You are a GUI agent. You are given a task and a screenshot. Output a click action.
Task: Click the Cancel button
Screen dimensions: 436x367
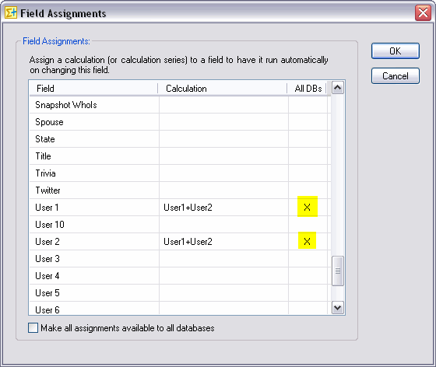pyautogui.click(x=396, y=75)
